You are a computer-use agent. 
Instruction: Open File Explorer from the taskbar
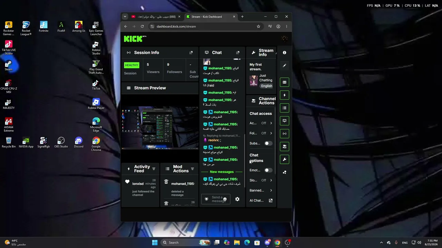237,242
